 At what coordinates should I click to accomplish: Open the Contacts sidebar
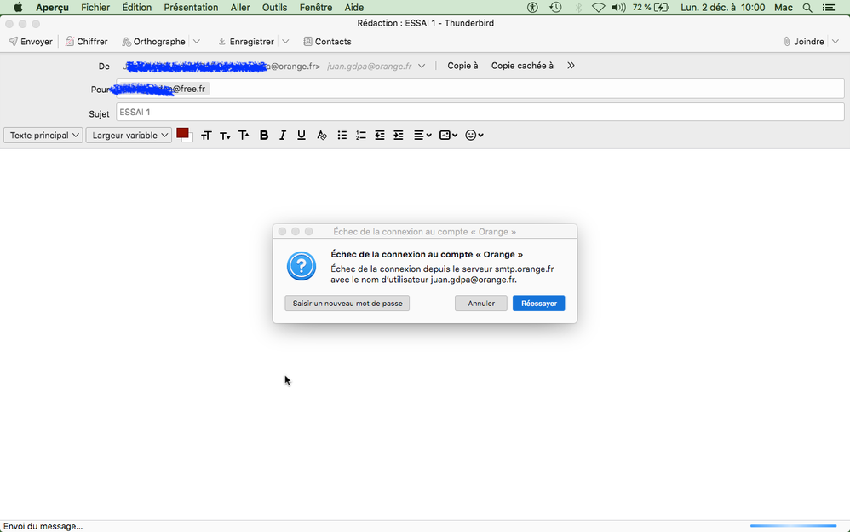coord(327,41)
